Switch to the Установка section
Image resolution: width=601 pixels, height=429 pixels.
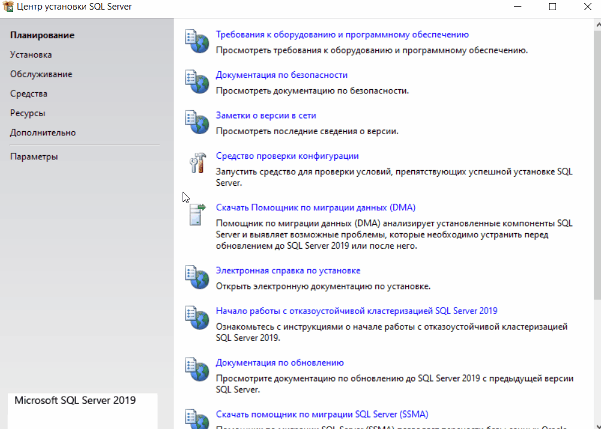[x=31, y=55]
